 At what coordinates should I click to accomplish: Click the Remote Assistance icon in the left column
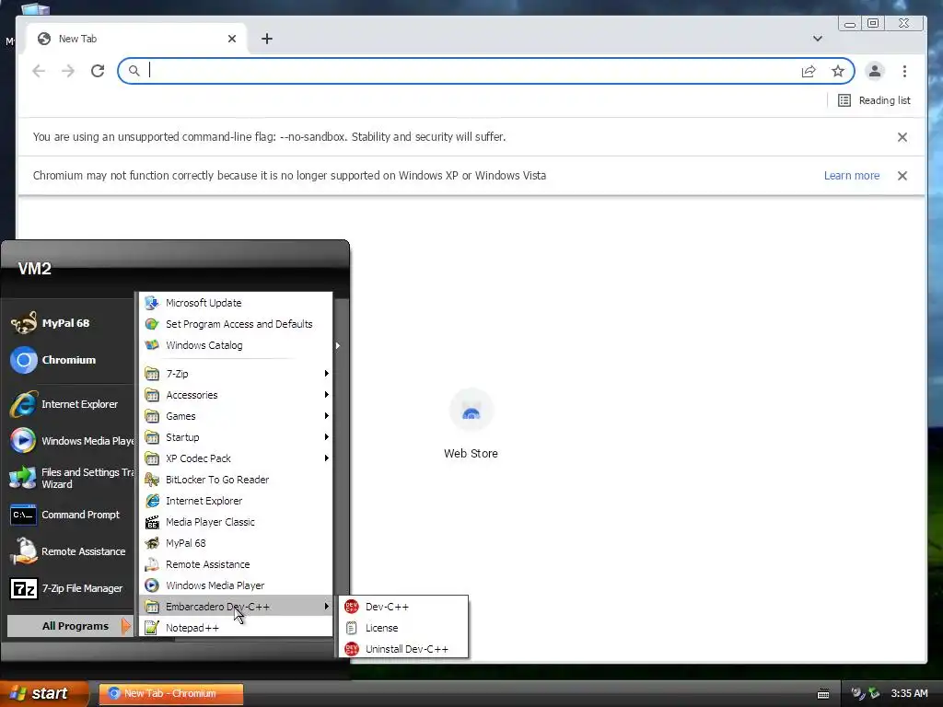click(x=24, y=551)
